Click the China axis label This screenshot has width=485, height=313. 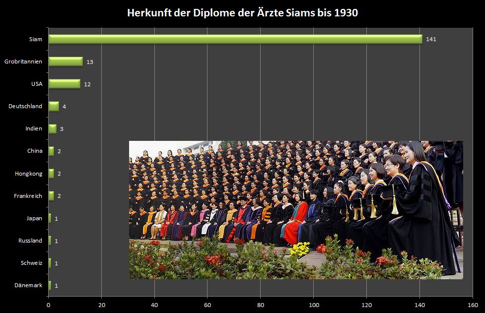(35, 151)
